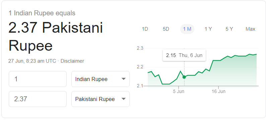Show the 1 Y chart range
Viewport: 266px width, 121px height.
tap(208, 29)
